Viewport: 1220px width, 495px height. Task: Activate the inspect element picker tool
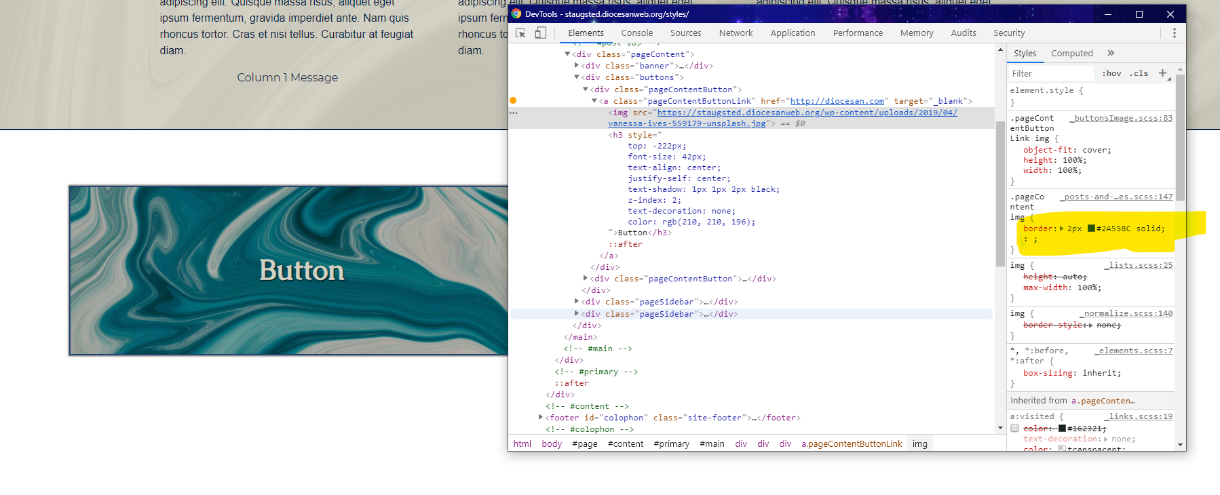point(520,33)
